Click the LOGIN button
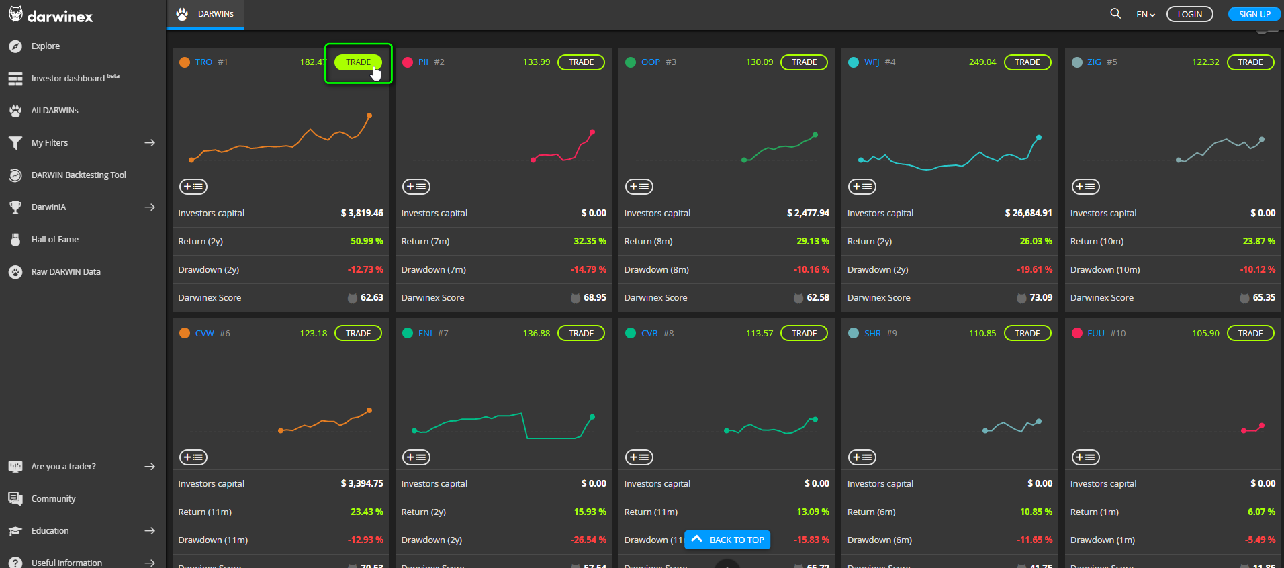 [1190, 14]
